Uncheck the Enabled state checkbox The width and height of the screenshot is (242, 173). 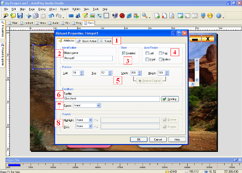click(x=124, y=54)
